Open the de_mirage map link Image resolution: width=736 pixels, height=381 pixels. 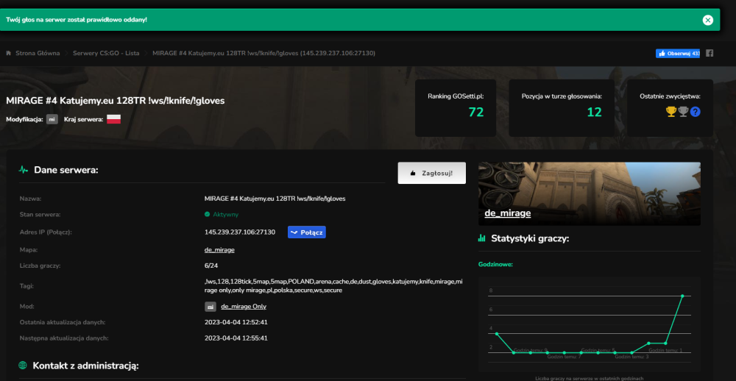click(219, 249)
